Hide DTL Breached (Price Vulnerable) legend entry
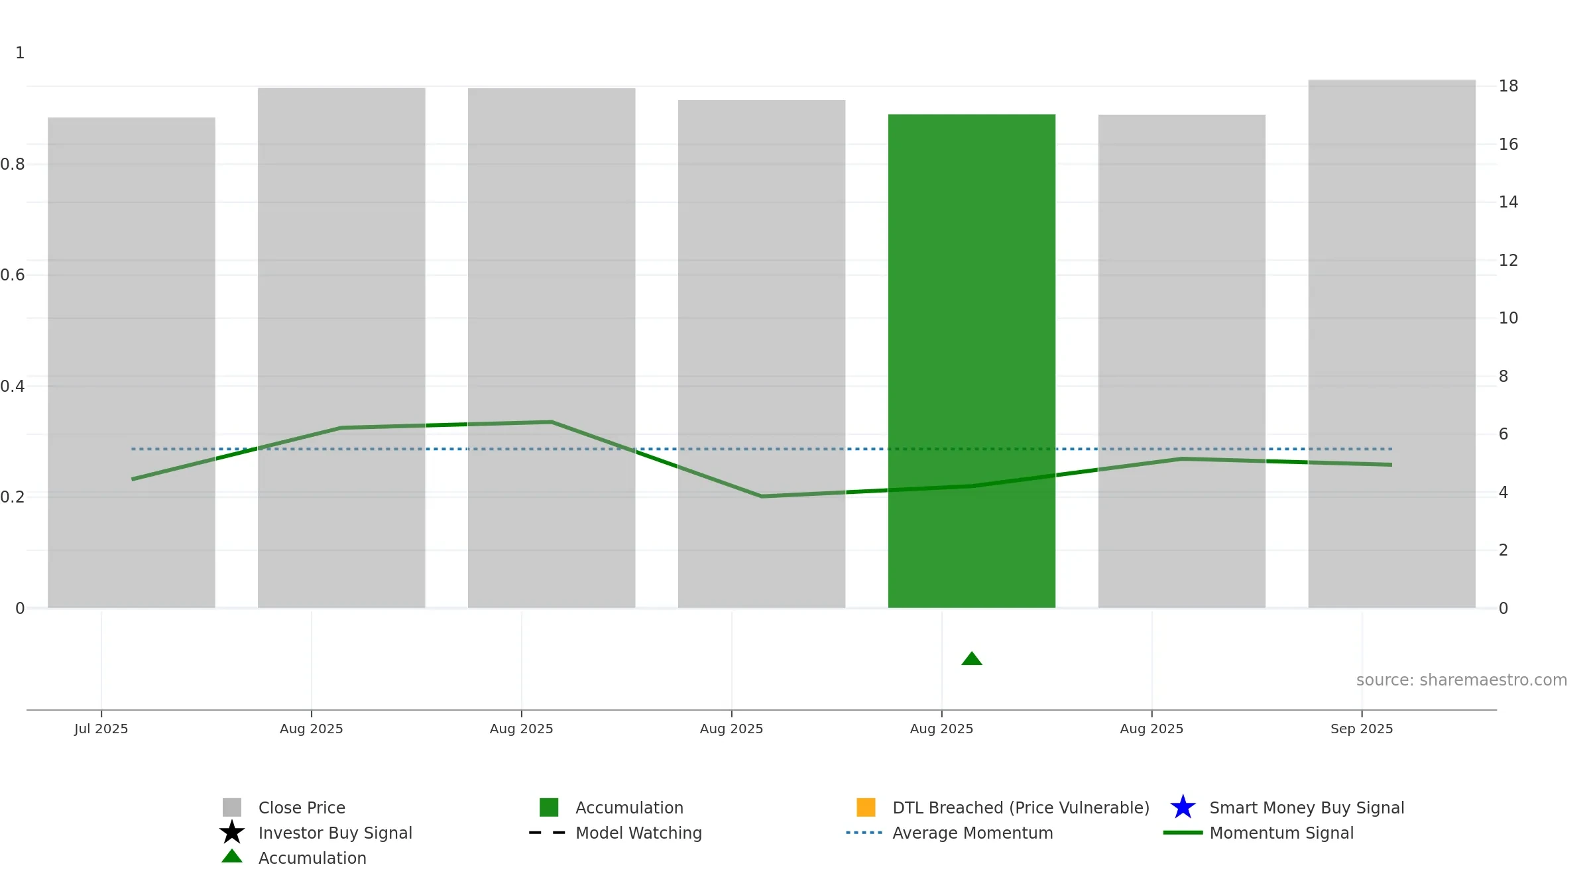The image size is (1591, 895). (x=1021, y=807)
